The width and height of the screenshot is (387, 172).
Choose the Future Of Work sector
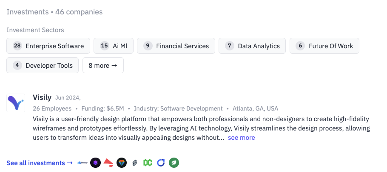[324, 46]
